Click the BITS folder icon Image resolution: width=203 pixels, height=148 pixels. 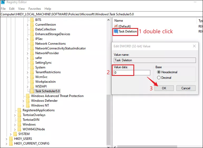coord(32,20)
